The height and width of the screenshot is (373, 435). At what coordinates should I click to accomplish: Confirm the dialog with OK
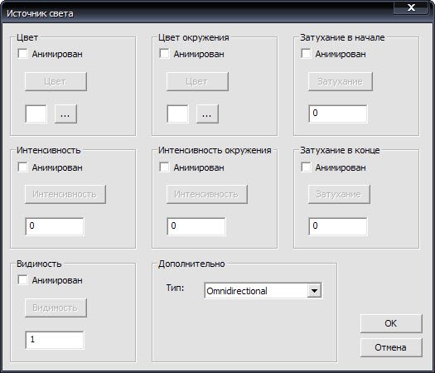[x=391, y=323]
